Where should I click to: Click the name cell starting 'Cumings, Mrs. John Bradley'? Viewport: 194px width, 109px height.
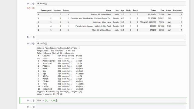[x=91, y=18]
